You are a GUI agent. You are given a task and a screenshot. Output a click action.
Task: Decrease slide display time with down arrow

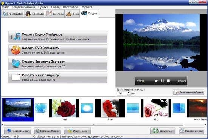point(129,94)
